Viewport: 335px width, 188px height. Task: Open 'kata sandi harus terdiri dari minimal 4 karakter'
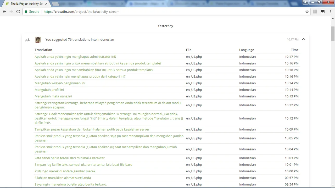(x=70, y=158)
